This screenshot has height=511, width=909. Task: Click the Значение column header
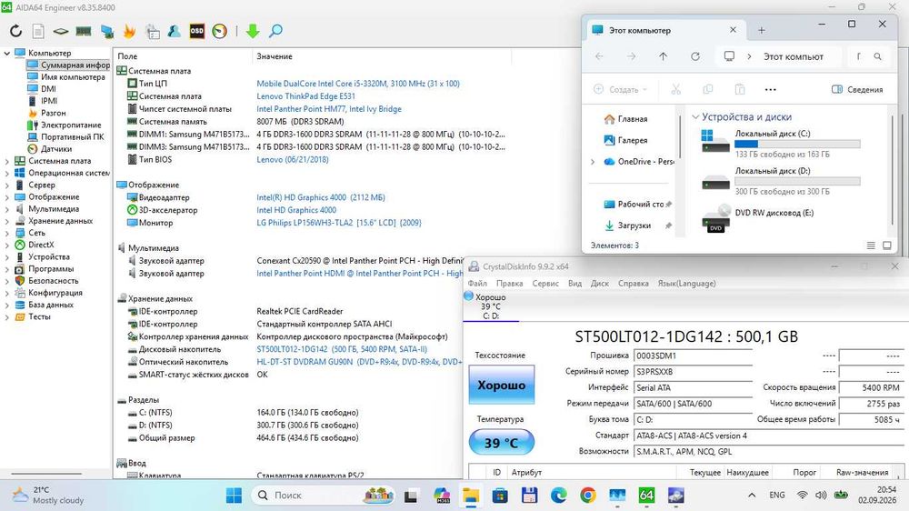(x=275, y=56)
